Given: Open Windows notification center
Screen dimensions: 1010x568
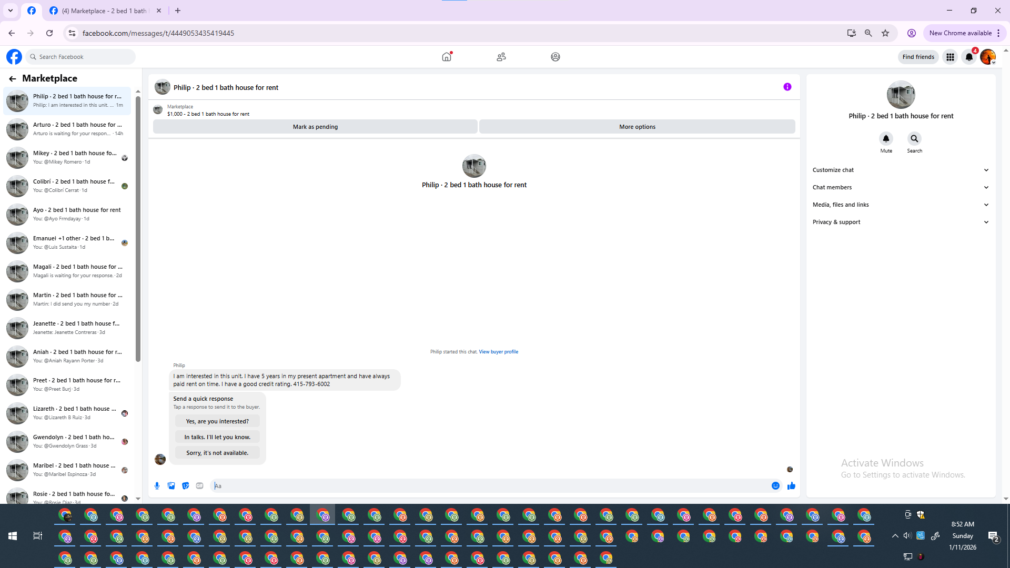Looking at the screenshot, I should 994,536.
